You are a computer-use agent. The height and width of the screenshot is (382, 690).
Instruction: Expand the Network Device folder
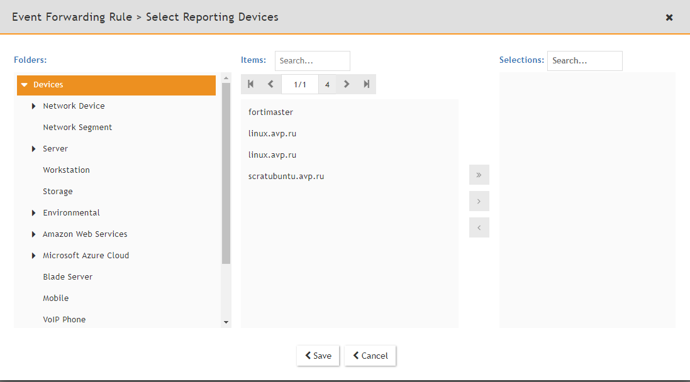point(33,106)
